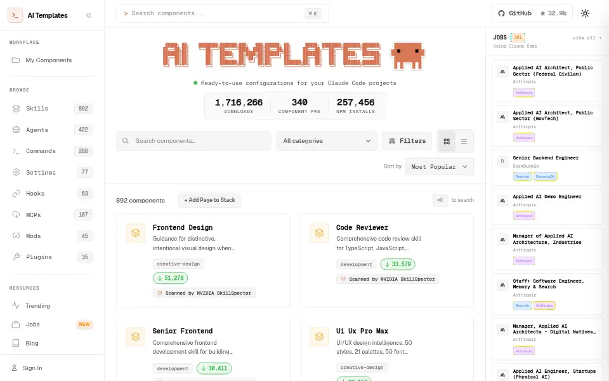Viewport: 609px width, 381px height.
Task: Click Scanned by NVIDIA SkillSpector on Code Reviewer
Action: click(x=388, y=279)
